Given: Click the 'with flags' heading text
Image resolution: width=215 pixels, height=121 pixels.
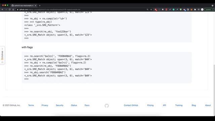Looking at the screenshot, I should tap(27, 47).
